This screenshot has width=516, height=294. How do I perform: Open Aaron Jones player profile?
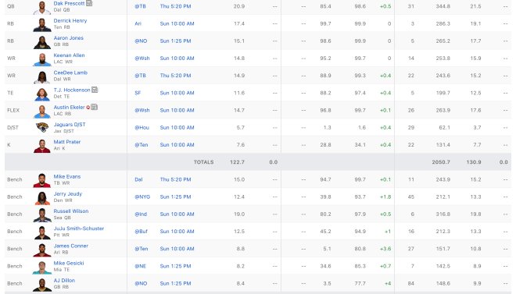tap(69, 37)
